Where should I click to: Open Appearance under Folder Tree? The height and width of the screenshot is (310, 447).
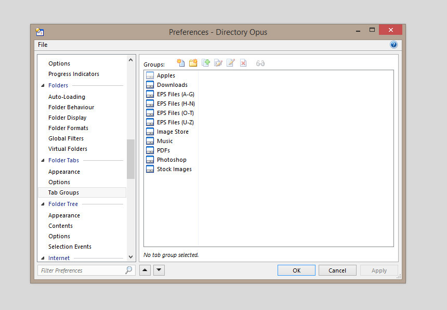click(x=64, y=215)
